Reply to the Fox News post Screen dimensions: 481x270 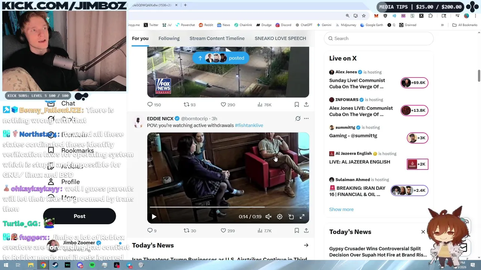154,105
